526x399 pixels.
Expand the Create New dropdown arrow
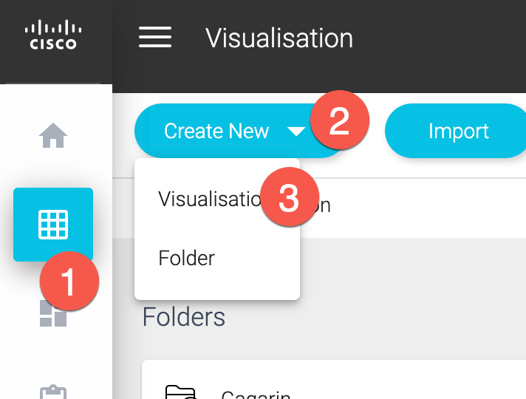click(x=296, y=132)
